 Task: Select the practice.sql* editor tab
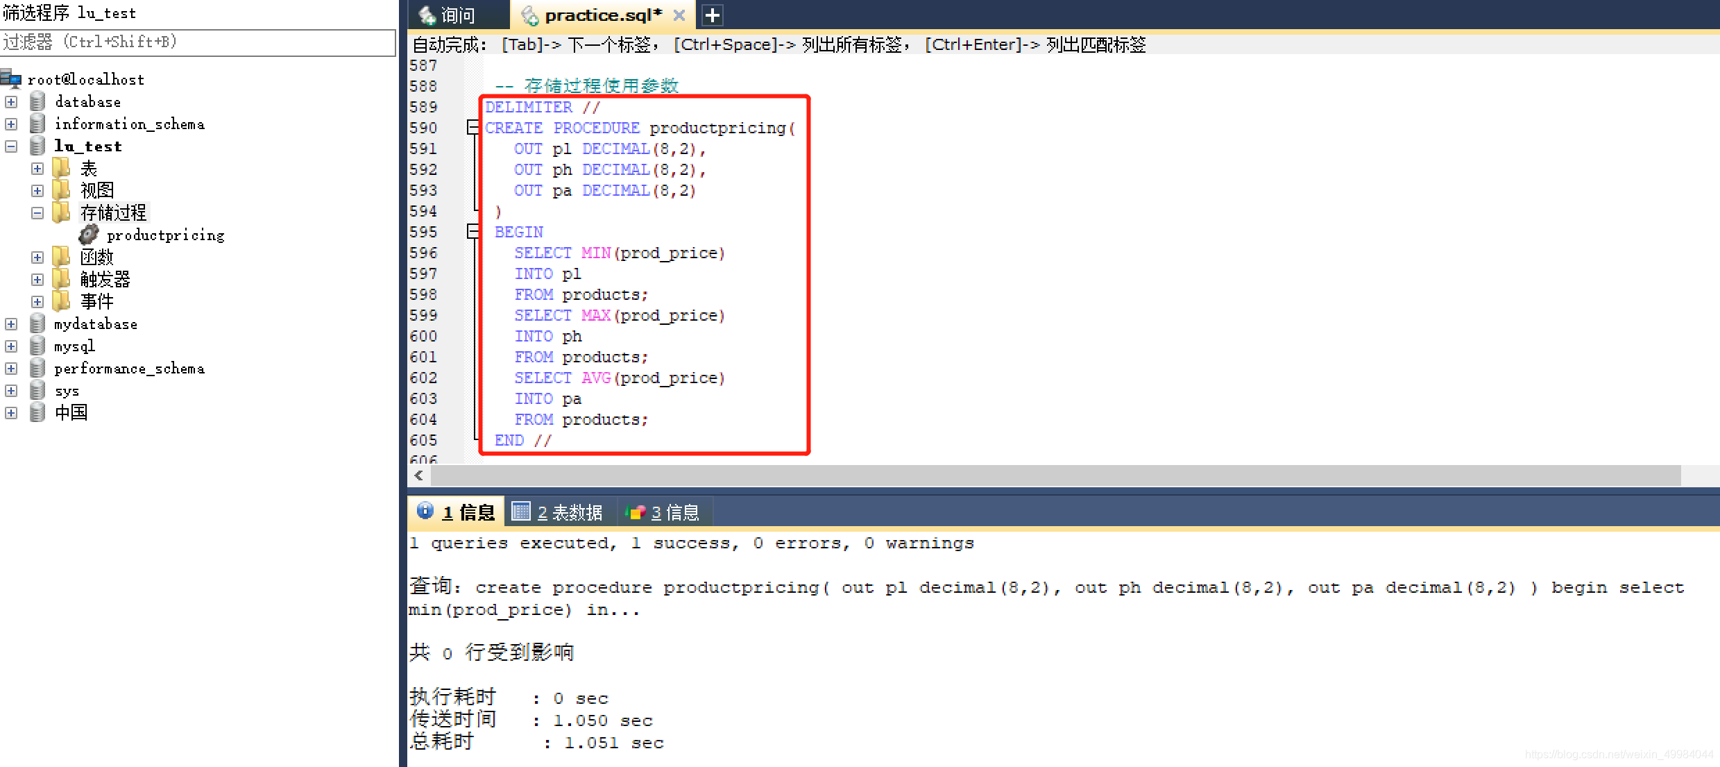click(602, 15)
